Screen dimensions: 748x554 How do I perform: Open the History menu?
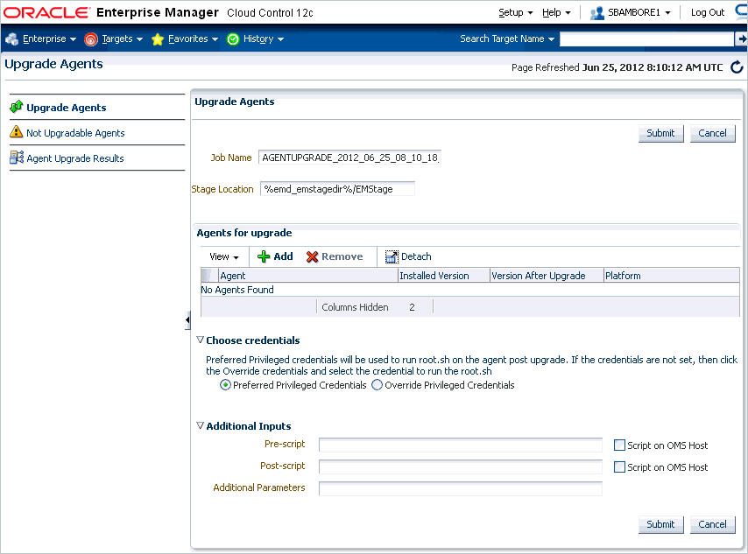click(264, 39)
